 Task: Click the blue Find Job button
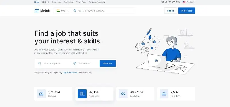click(108, 63)
